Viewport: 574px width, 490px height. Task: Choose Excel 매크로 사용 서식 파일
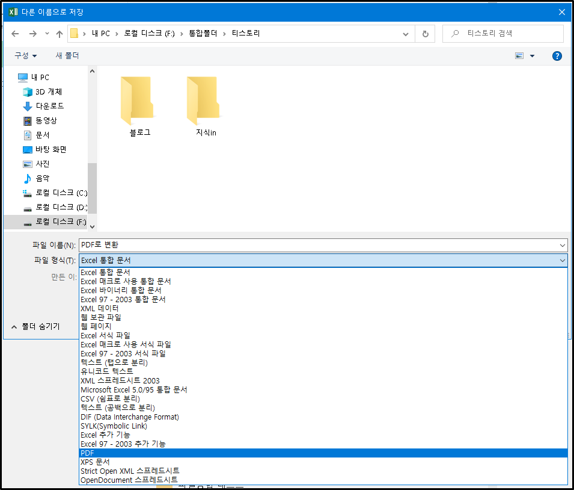click(323, 345)
